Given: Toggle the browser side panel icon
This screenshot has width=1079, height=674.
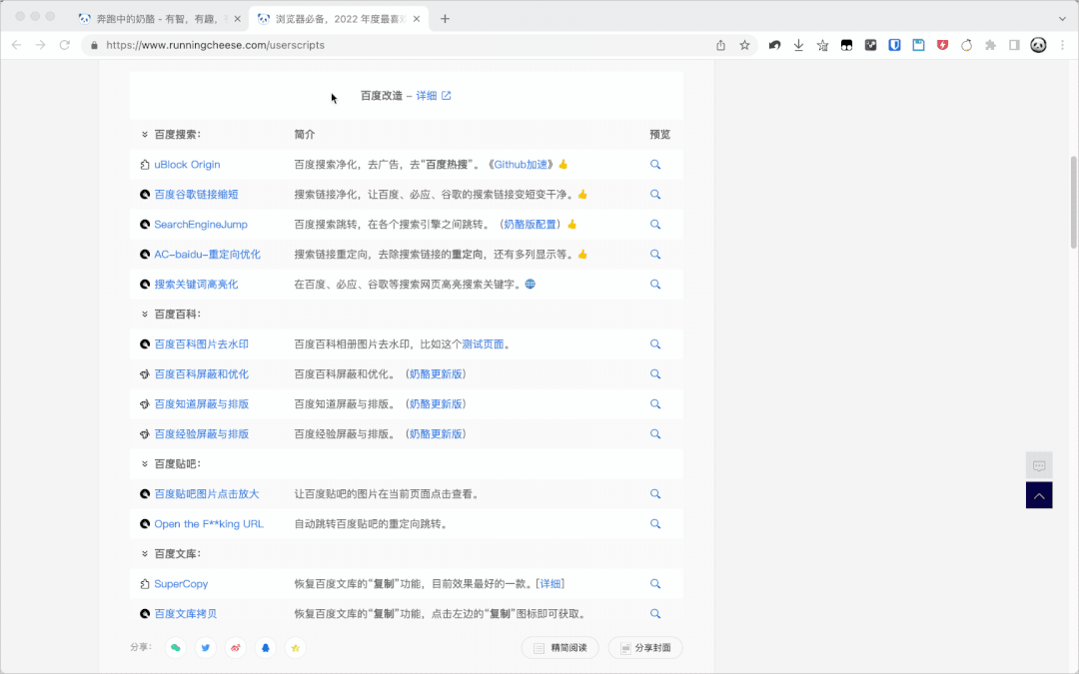Looking at the screenshot, I should (1014, 45).
